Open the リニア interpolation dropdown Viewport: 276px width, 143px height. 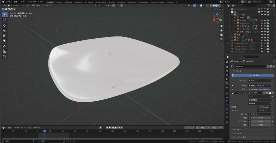point(260,96)
